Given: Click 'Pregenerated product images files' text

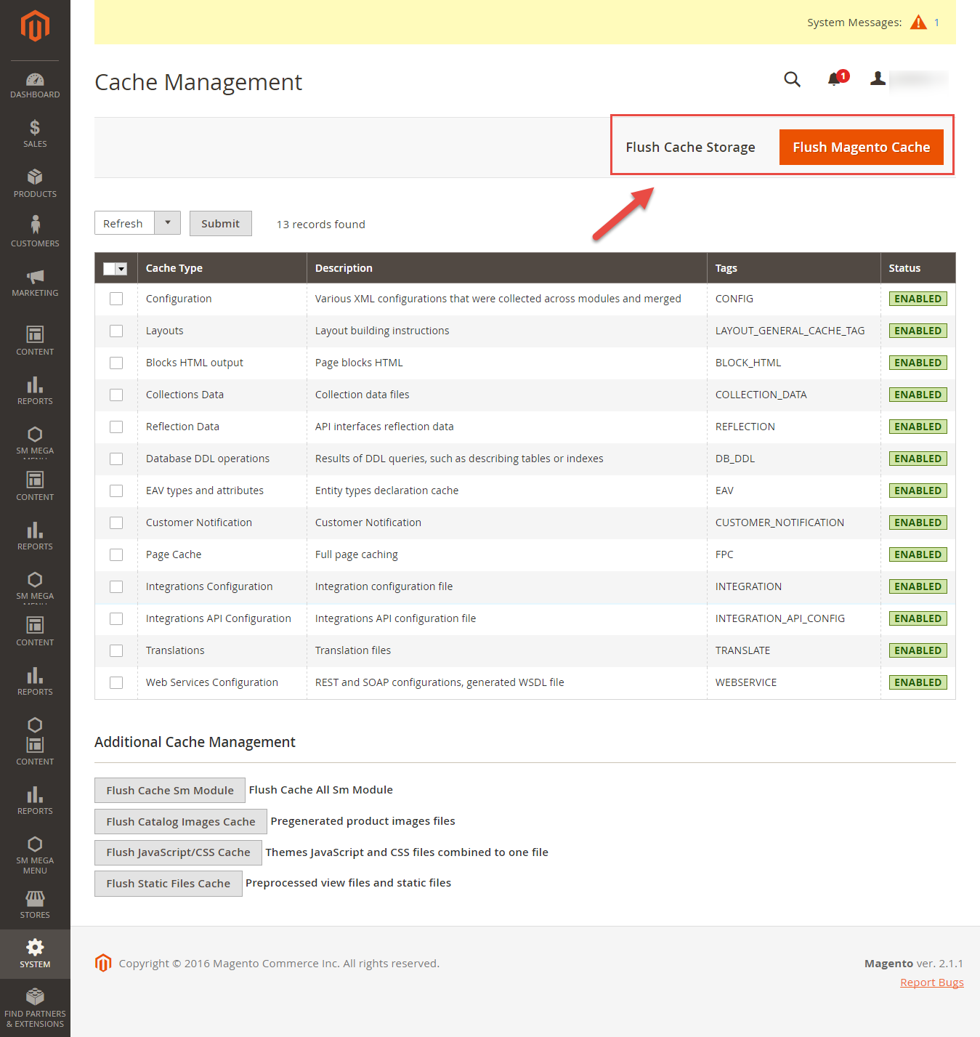Looking at the screenshot, I should tap(363, 821).
